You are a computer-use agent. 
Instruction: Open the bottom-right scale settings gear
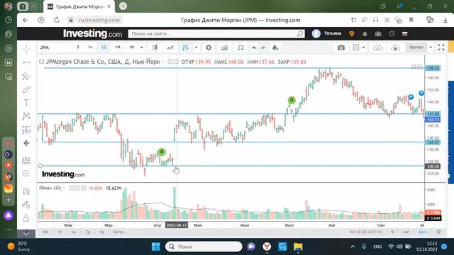coord(438,232)
